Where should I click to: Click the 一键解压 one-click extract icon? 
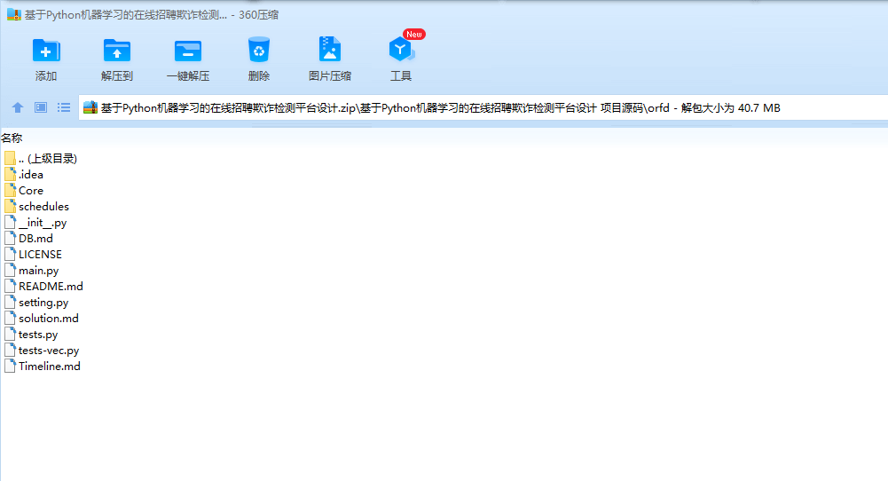tap(187, 51)
